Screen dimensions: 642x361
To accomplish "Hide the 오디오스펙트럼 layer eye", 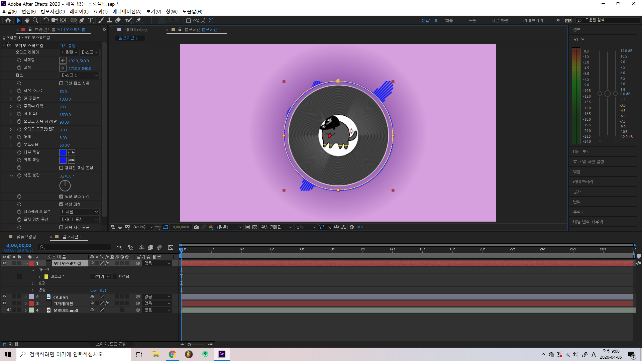I will [4, 263].
